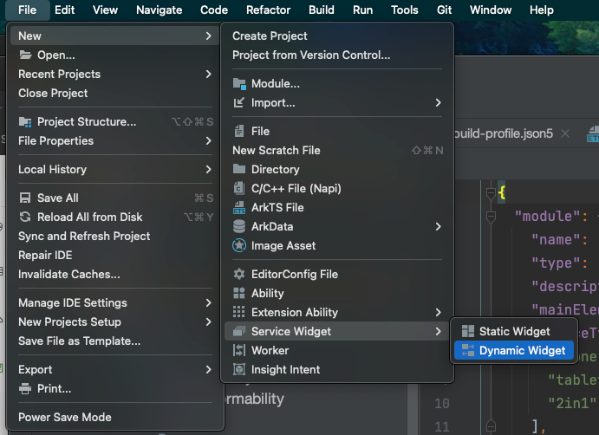Open the Build menu

(x=322, y=10)
